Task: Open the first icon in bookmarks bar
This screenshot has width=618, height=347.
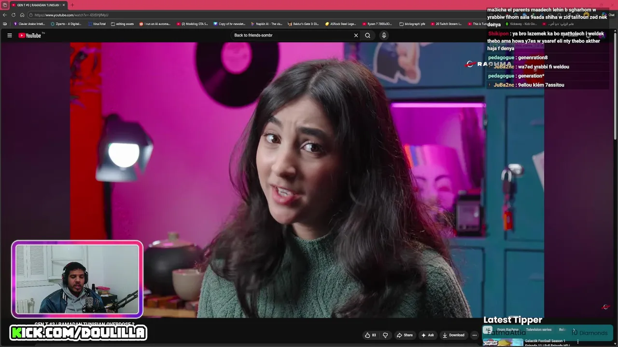Action: (5, 24)
